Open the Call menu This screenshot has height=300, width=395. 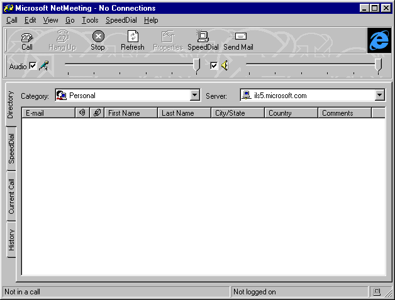click(11, 20)
